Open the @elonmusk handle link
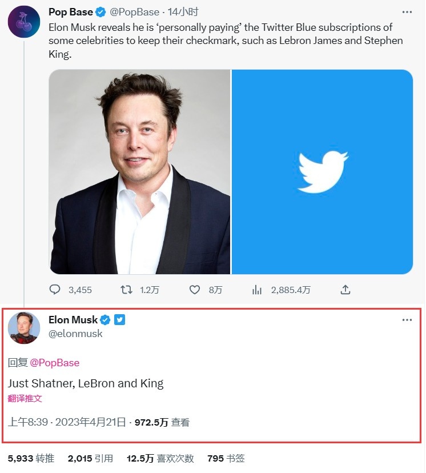Image resolution: width=426 pixels, height=473 pixels. pyautogui.click(x=75, y=334)
